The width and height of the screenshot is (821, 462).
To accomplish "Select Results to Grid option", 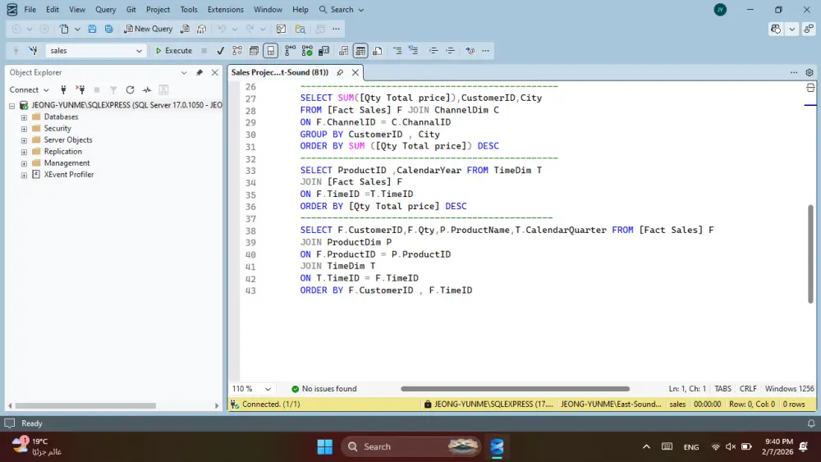I will coord(360,51).
